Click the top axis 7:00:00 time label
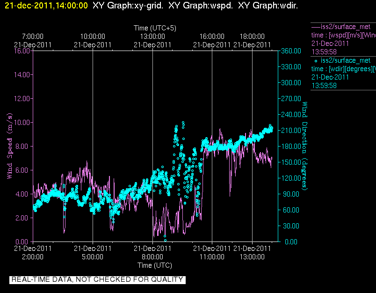This screenshot has width=376, height=293. click(33, 37)
